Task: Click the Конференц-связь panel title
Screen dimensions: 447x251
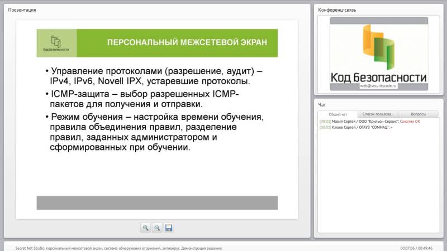Action: click(x=337, y=10)
